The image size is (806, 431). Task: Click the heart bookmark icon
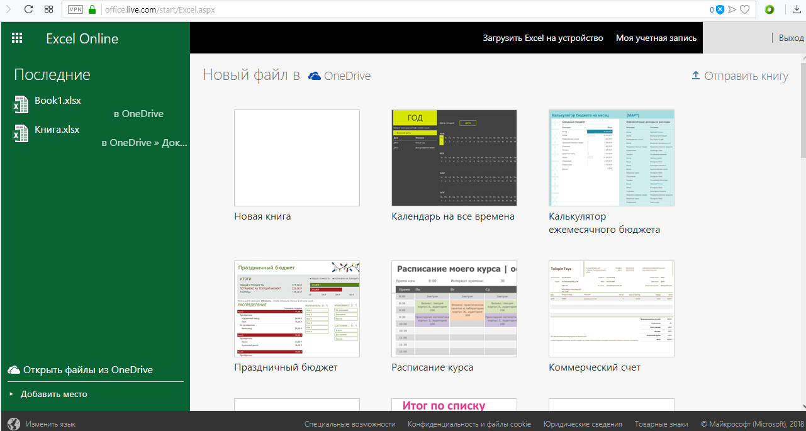tap(745, 9)
